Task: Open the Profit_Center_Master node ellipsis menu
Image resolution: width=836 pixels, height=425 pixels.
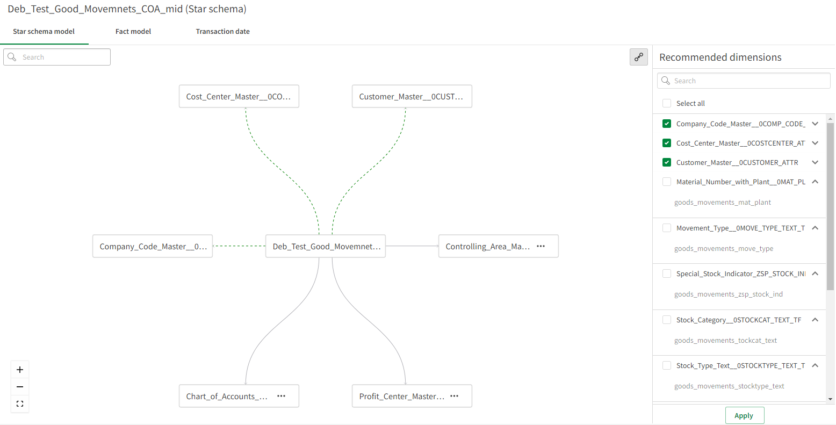Action: [x=454, y=396]
